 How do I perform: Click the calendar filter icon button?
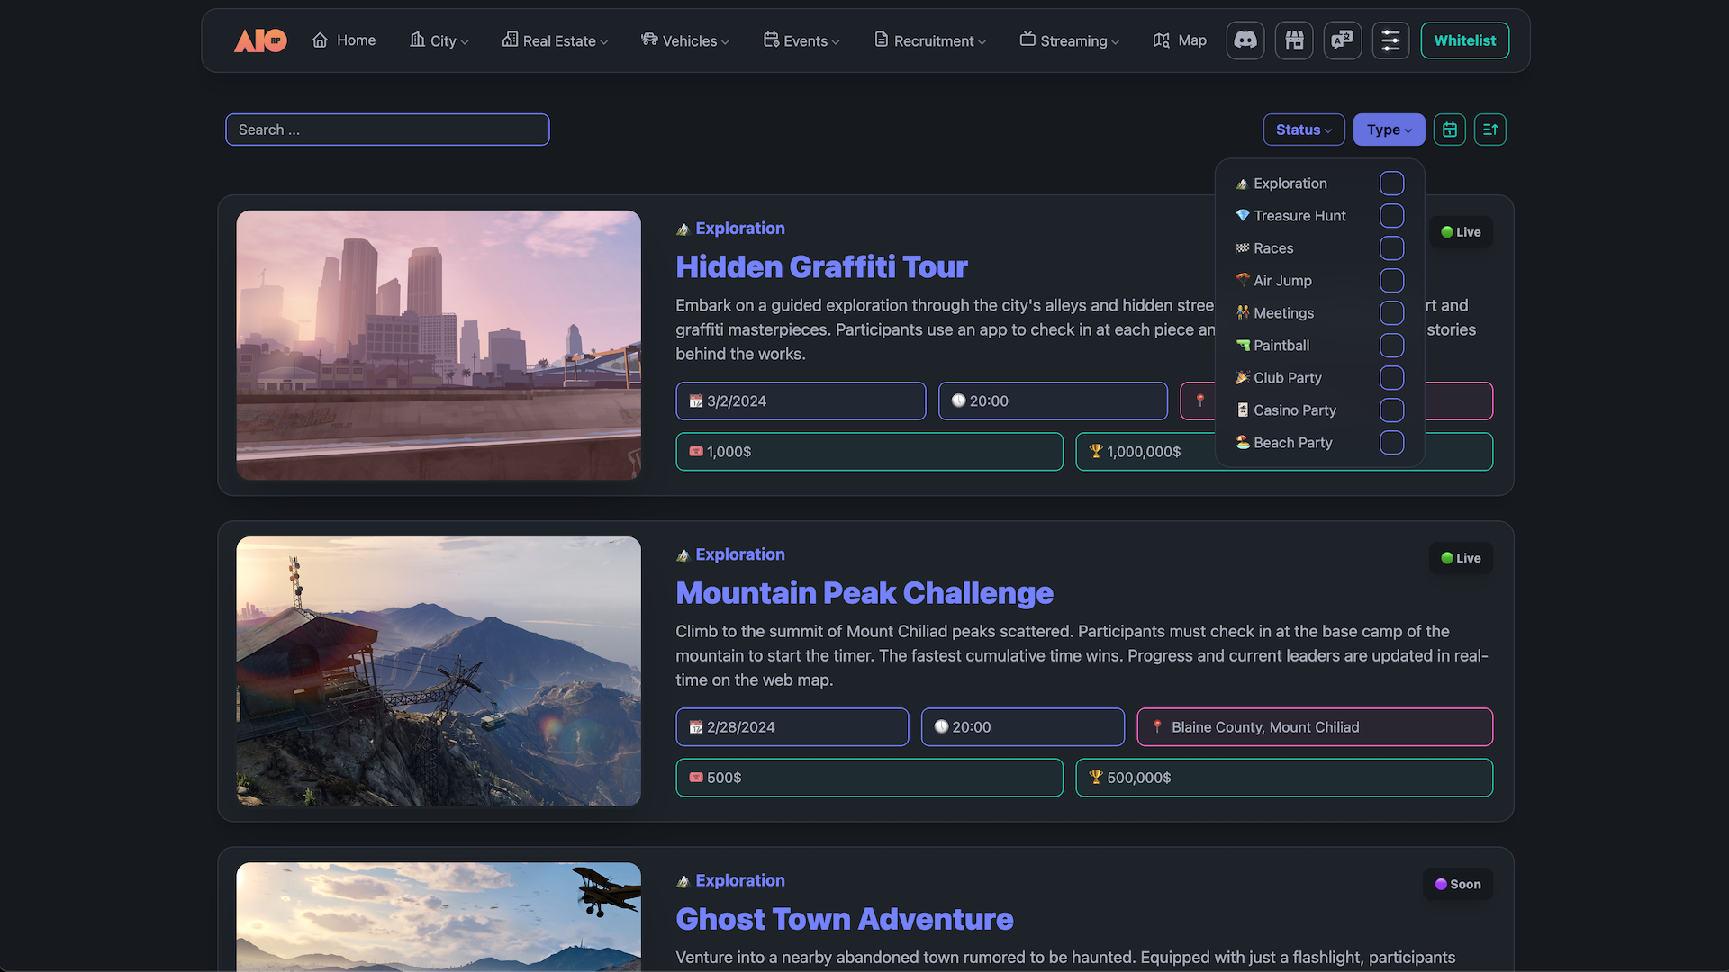coord(1450,130)
